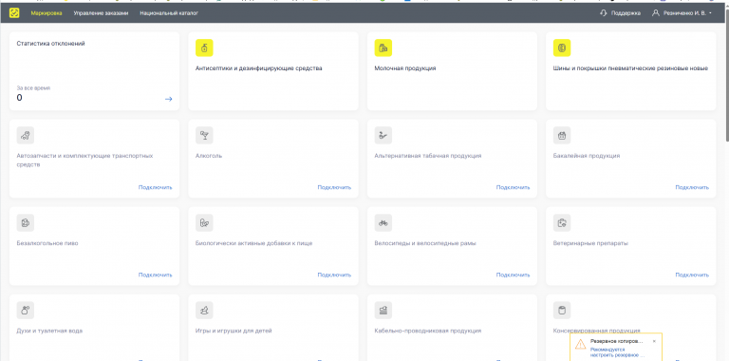
Task: Click the Бакалейная продукция label
Action: coord(587,156)
